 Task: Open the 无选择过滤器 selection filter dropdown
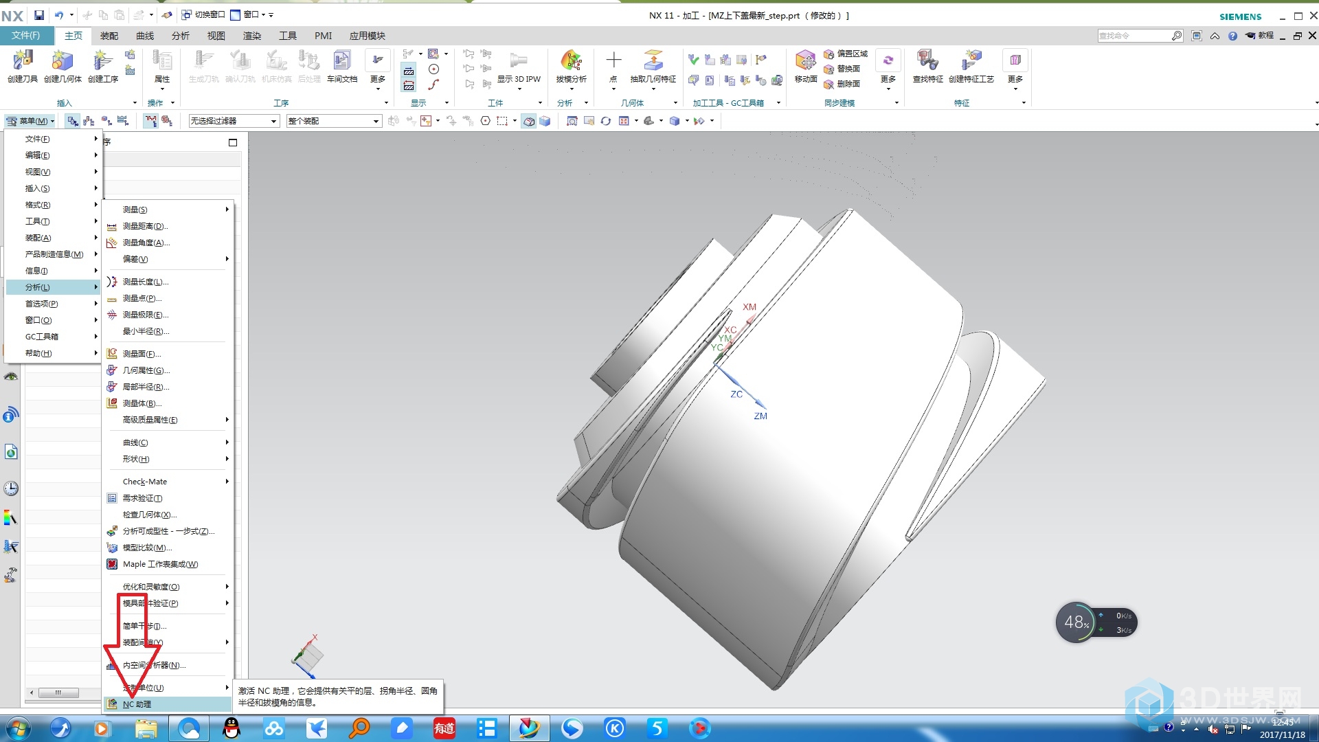pyautogui.click(x=234, y=121)
